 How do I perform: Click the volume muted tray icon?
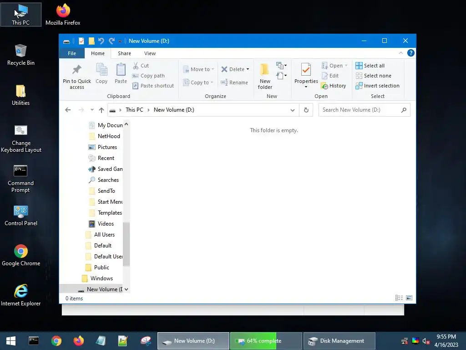click(426, 341)
